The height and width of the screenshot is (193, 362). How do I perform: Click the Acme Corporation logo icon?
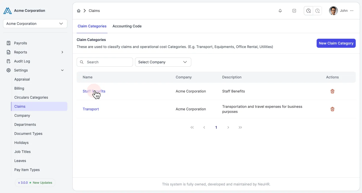tap(8, 11)
